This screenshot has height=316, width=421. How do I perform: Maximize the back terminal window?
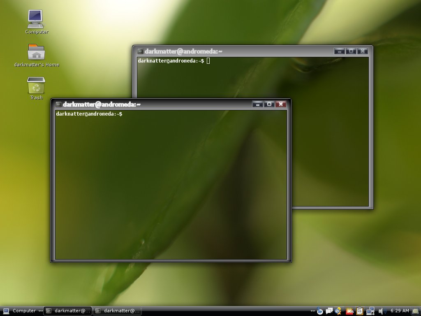click(351, 51)
